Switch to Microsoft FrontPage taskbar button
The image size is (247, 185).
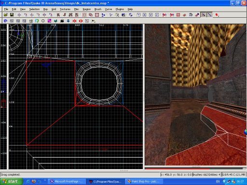(67, 182)
